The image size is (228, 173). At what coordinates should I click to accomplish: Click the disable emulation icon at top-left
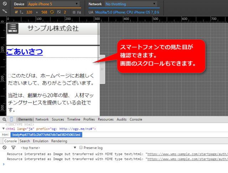[4, 4]
